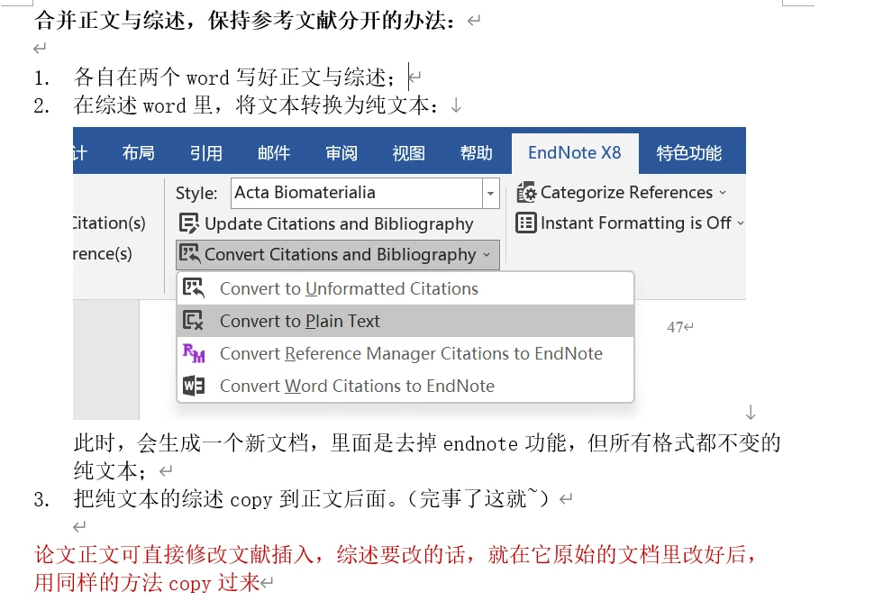Select the 视图 ribbon tab

408,153
